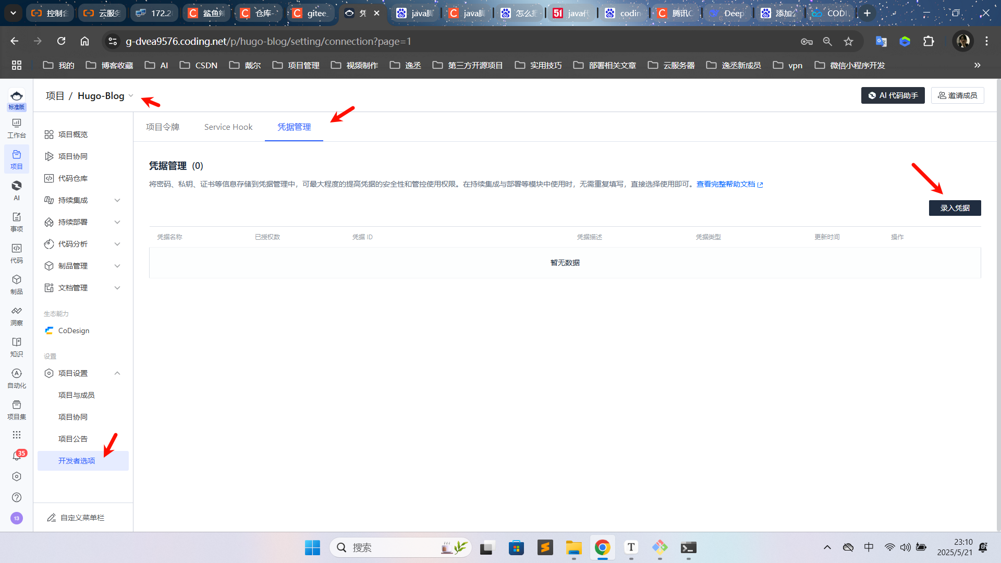
Task: Open the 制品 artifacts sidebar icon
Action: point(17,284)
